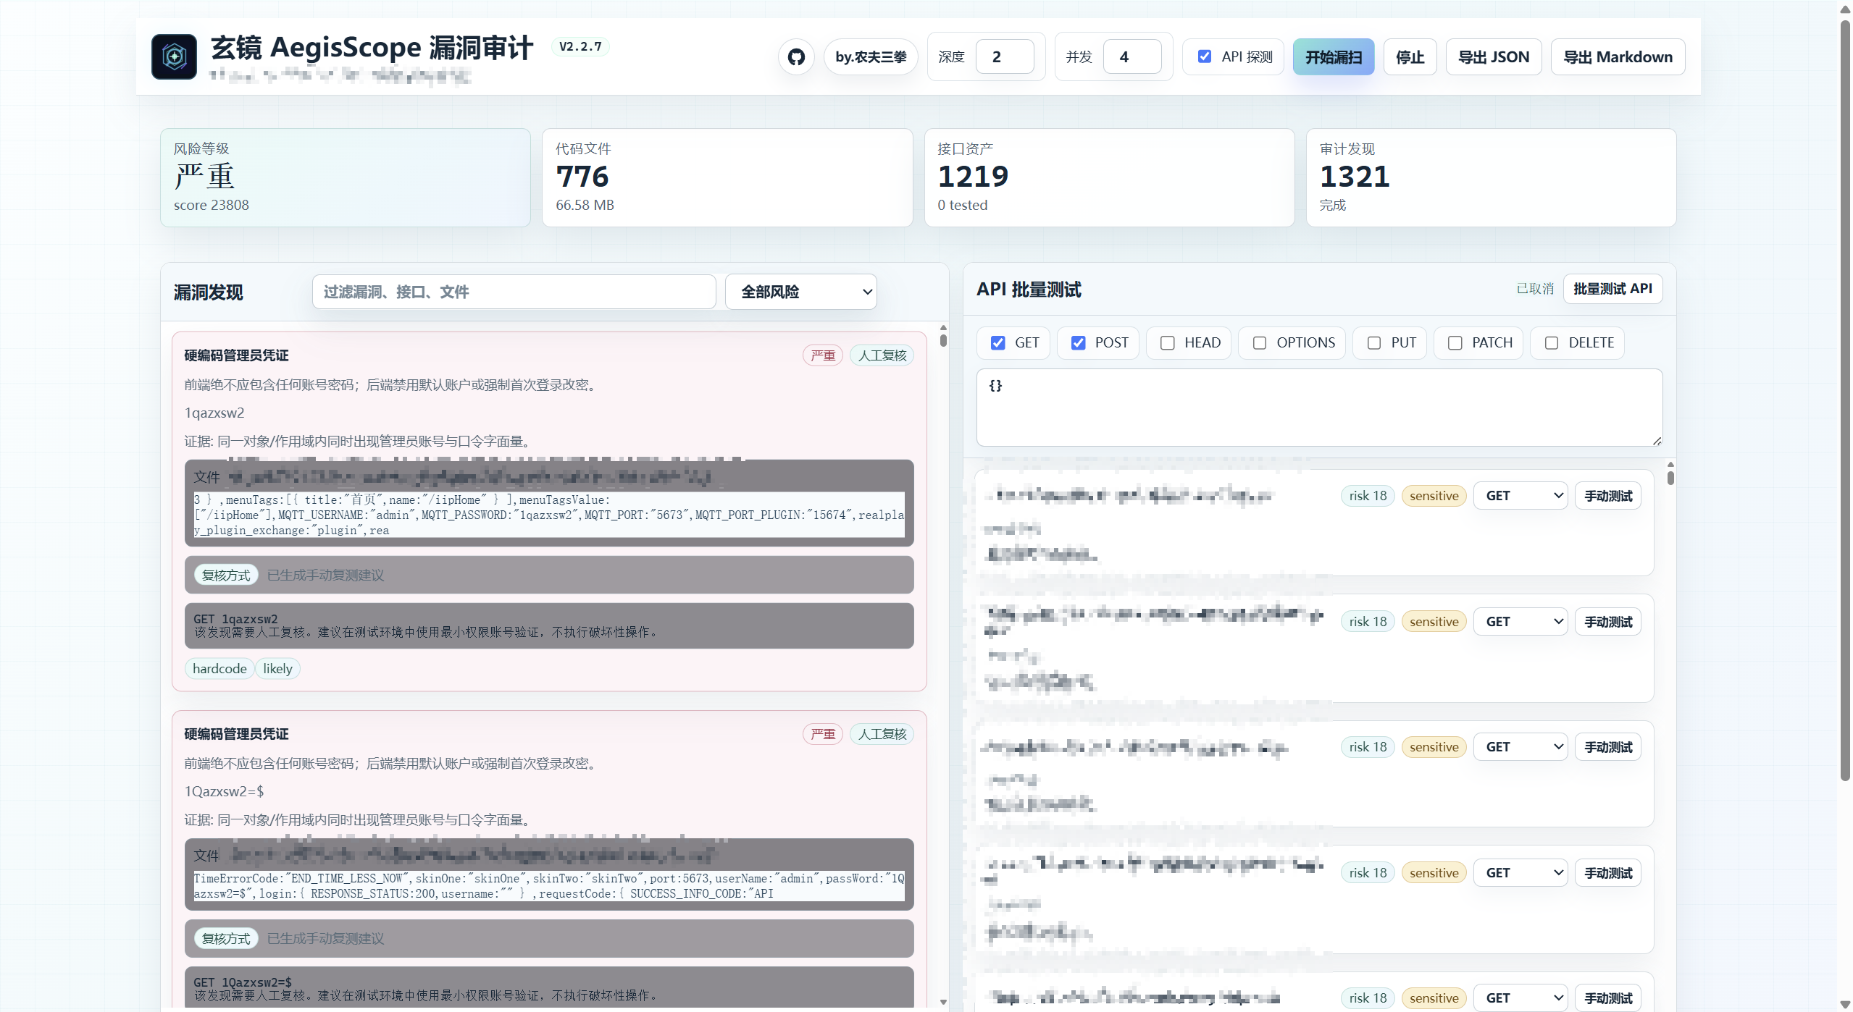Click 复核方式 label in first finding
Screen dimensions: 1853x1012
click(x=226, y=575)
